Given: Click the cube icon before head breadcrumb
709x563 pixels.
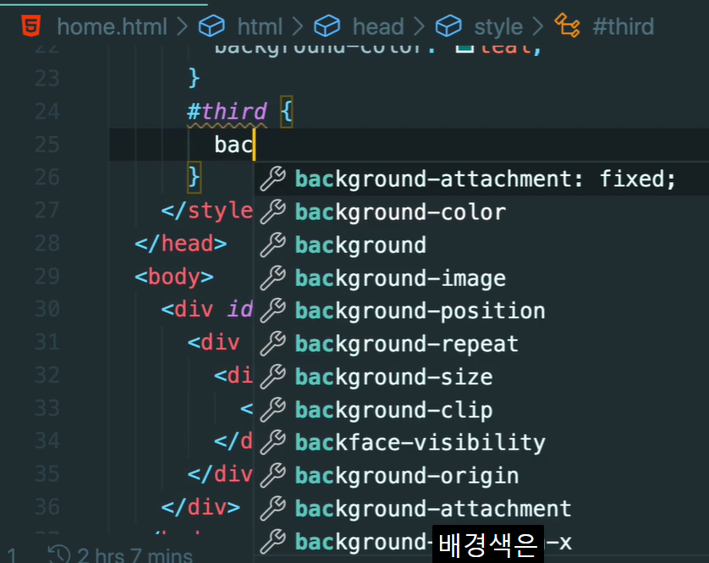Looking at the screenshot, I should pos(327,25).
